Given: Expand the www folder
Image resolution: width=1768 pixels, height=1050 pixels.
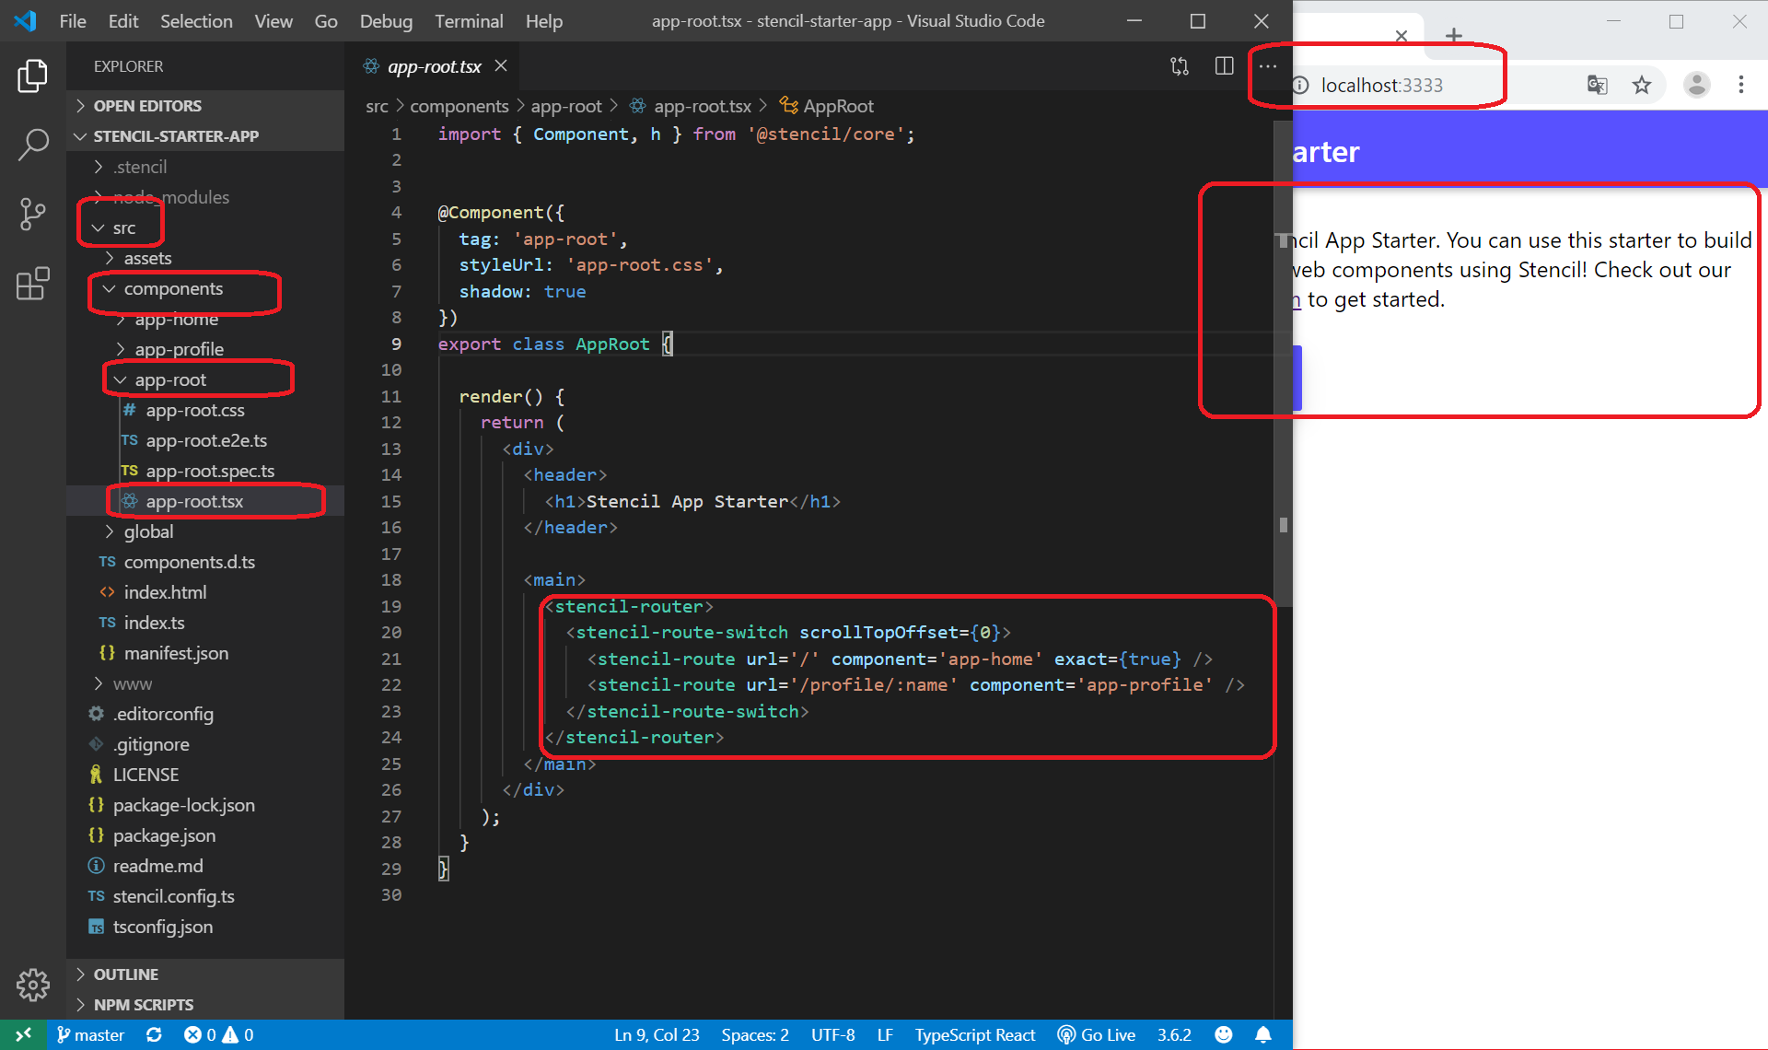Looking at the screenshot, I should 205,683.
